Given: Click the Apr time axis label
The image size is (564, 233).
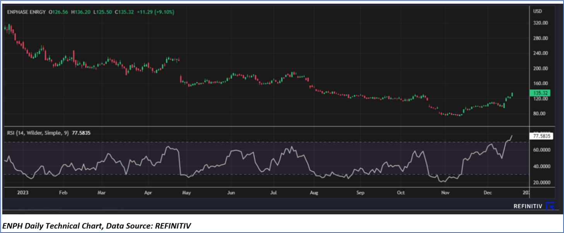Looking at the screenshot, I should click(148, 192).
